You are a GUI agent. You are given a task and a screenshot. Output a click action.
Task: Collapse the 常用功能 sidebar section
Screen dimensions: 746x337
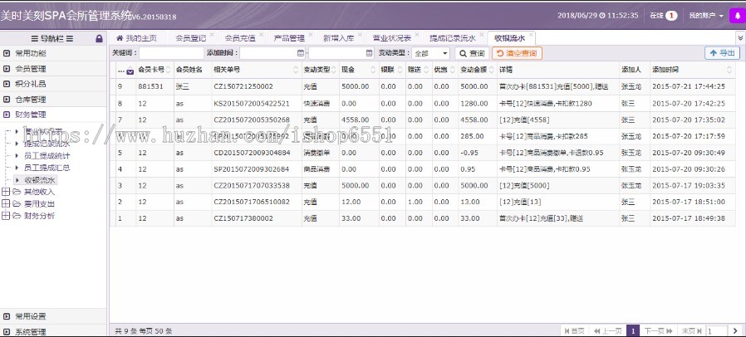click(53, 53)
